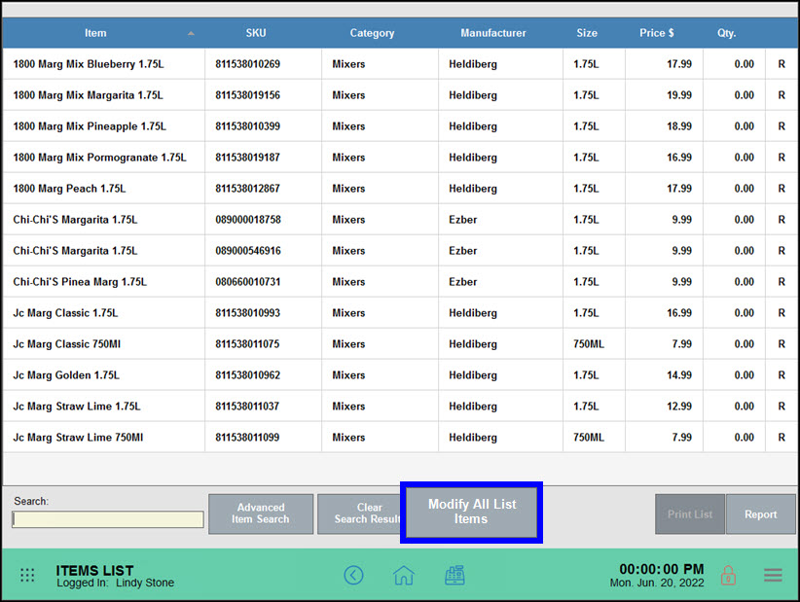Sort by the SKU column header
This screenshot has width=800, height=602.
pos(256,33)
